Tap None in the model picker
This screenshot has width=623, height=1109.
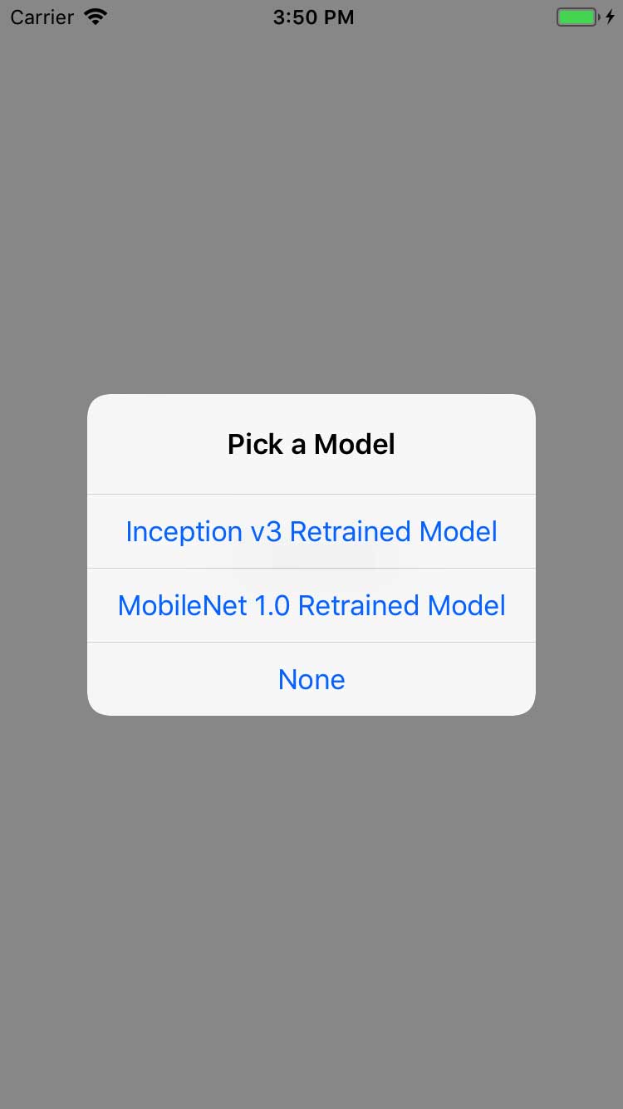tap(311, 679)
